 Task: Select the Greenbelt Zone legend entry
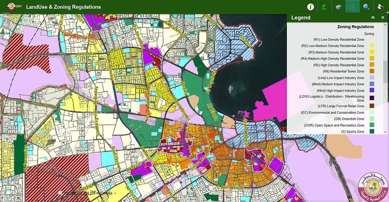[x=340, y=118]
